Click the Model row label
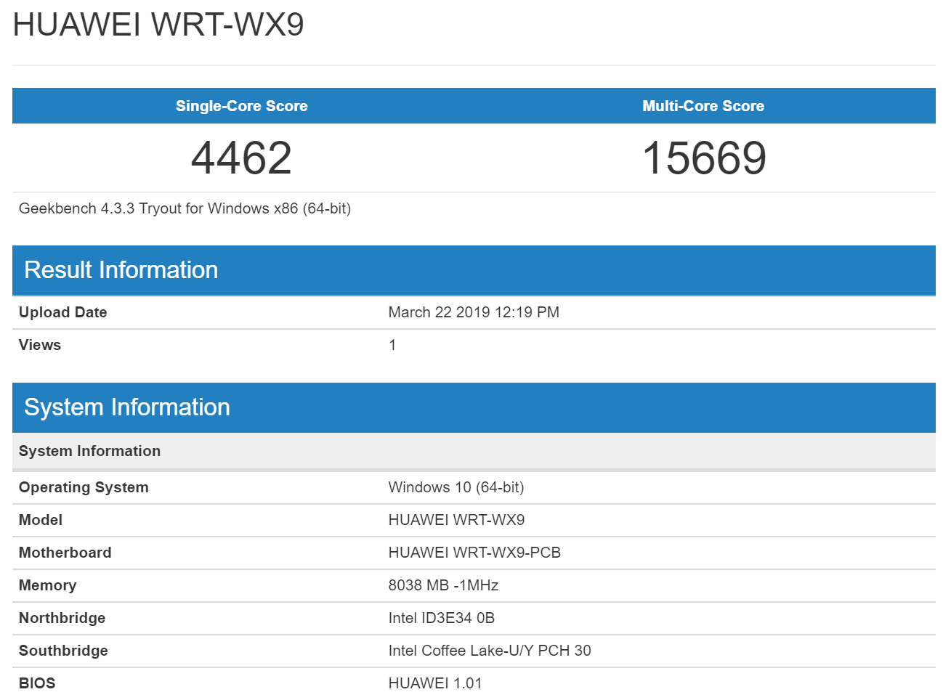The image size is (951, 700). (41, 520)
